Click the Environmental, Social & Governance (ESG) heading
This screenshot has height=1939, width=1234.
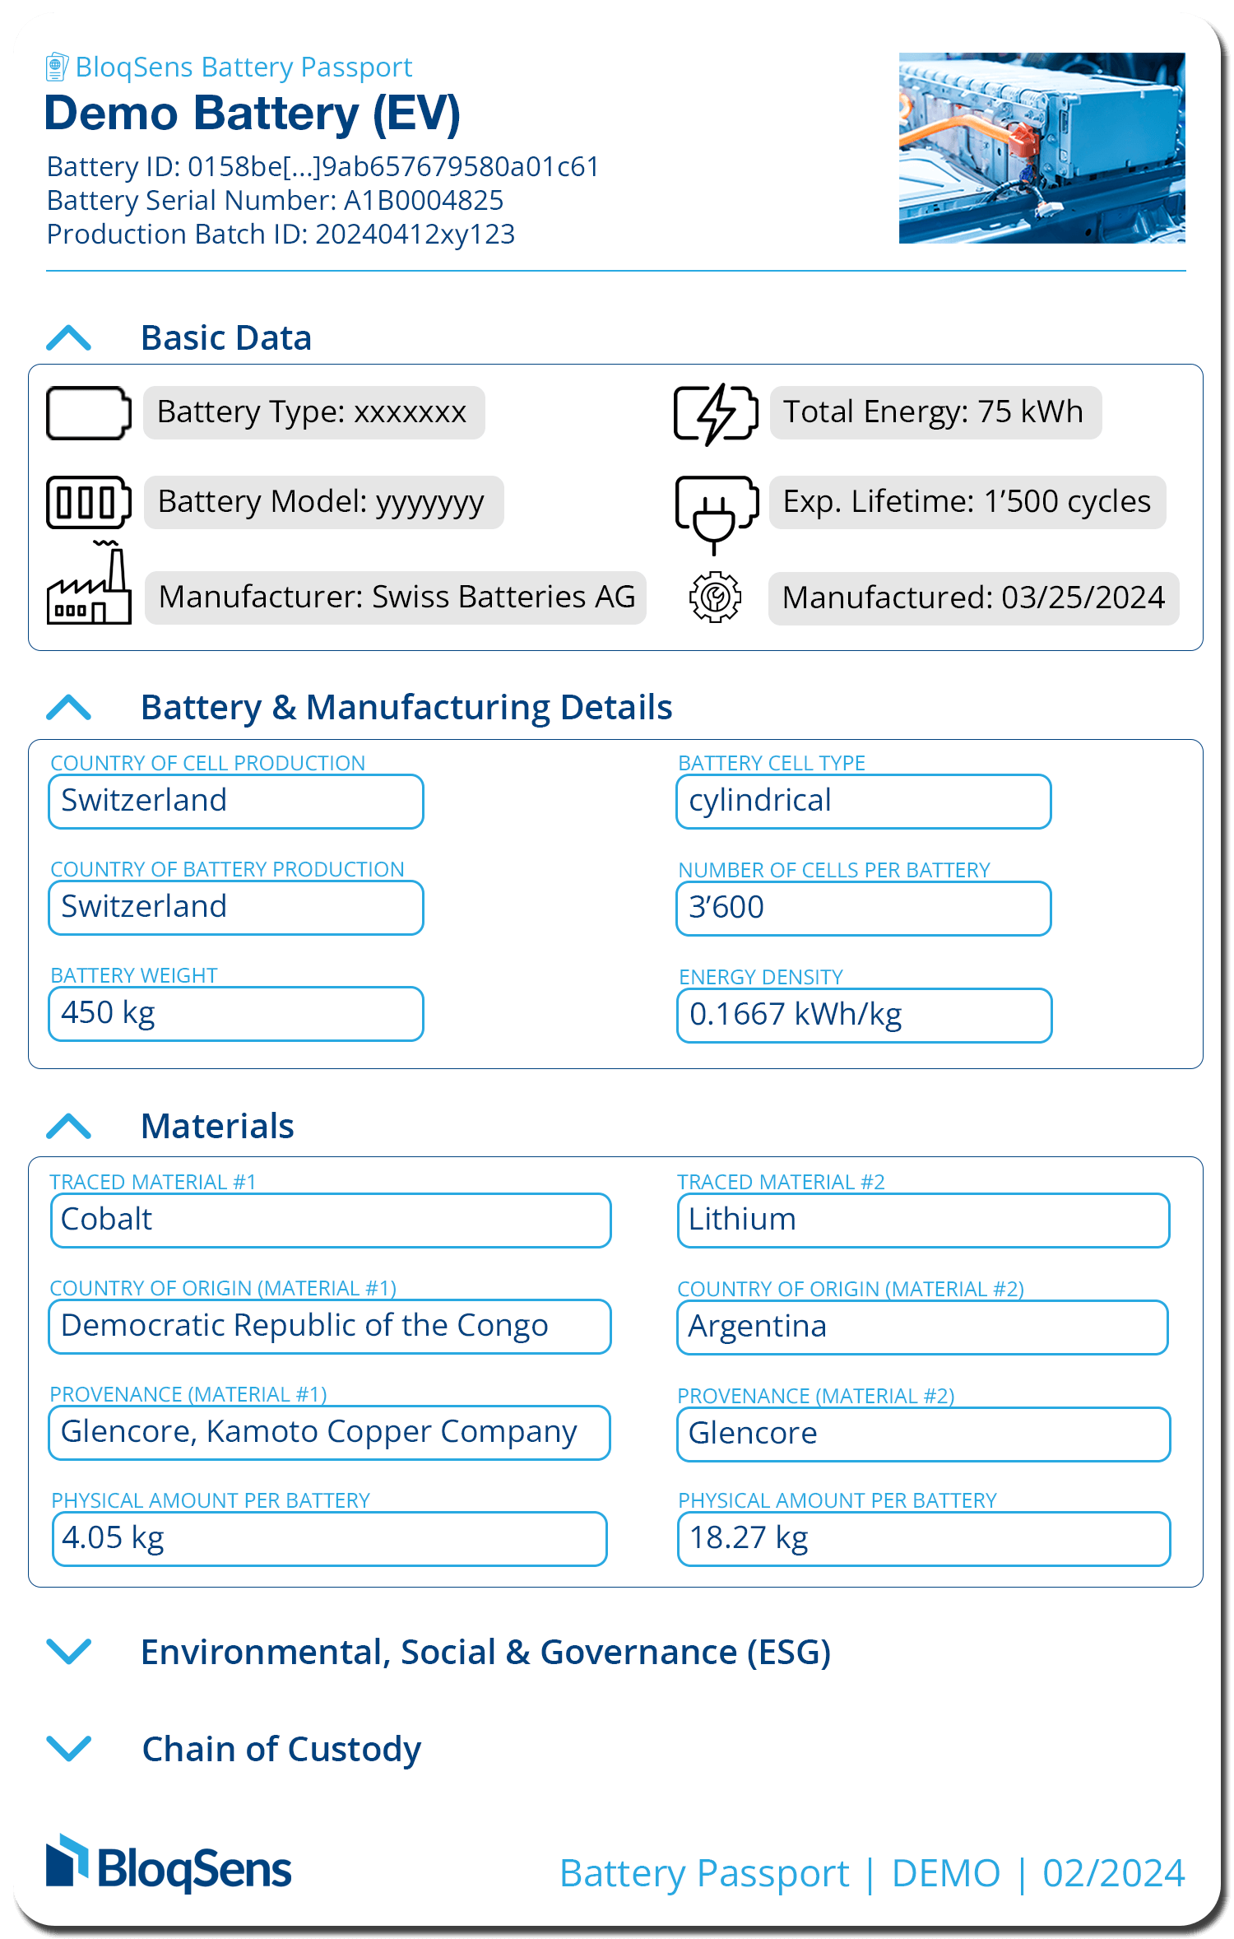click(485, 1653)
